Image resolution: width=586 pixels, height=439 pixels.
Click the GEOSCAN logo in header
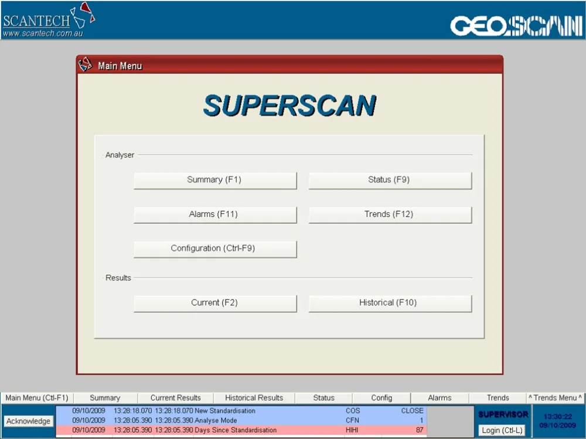(x=516, y=25)
